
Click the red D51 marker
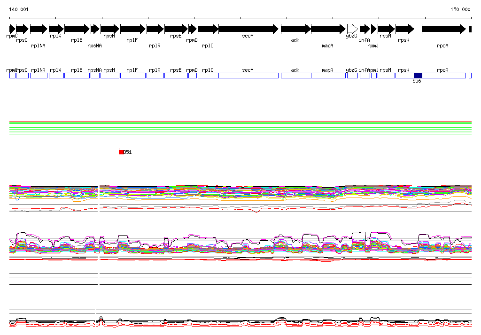click(121, 152)
